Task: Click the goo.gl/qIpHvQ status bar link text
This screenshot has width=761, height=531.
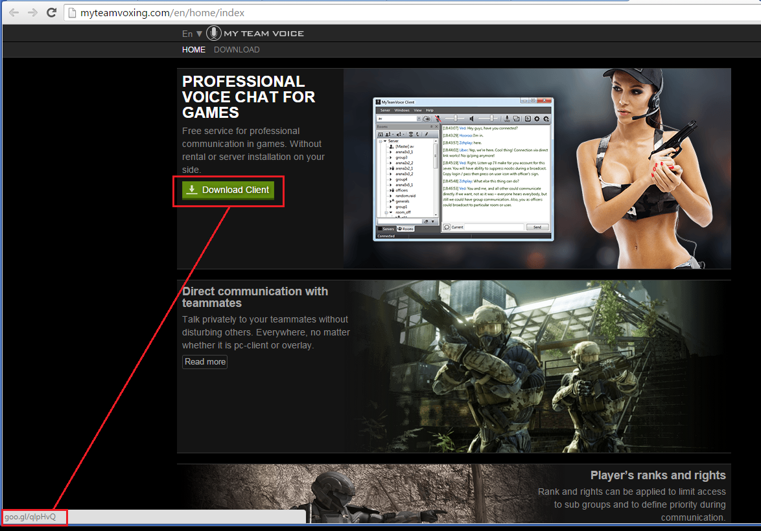Action: pyautogui.click(x=30, y=517)
